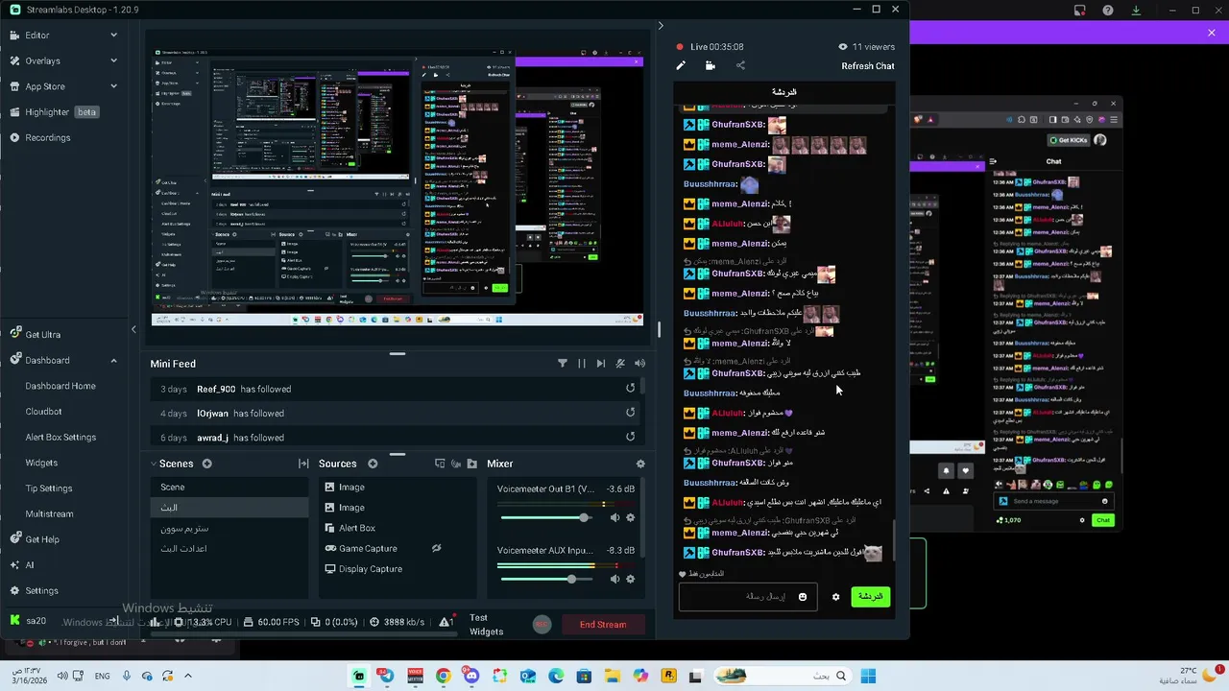Mute the Voicemeeter AUX Input channel
1229x691 pixels.
tap(614, 579)
